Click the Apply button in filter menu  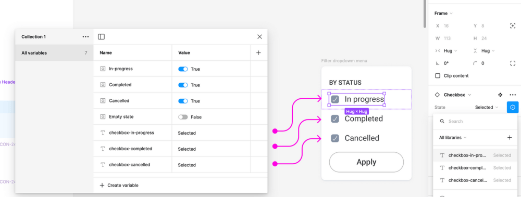click(366, 162)
